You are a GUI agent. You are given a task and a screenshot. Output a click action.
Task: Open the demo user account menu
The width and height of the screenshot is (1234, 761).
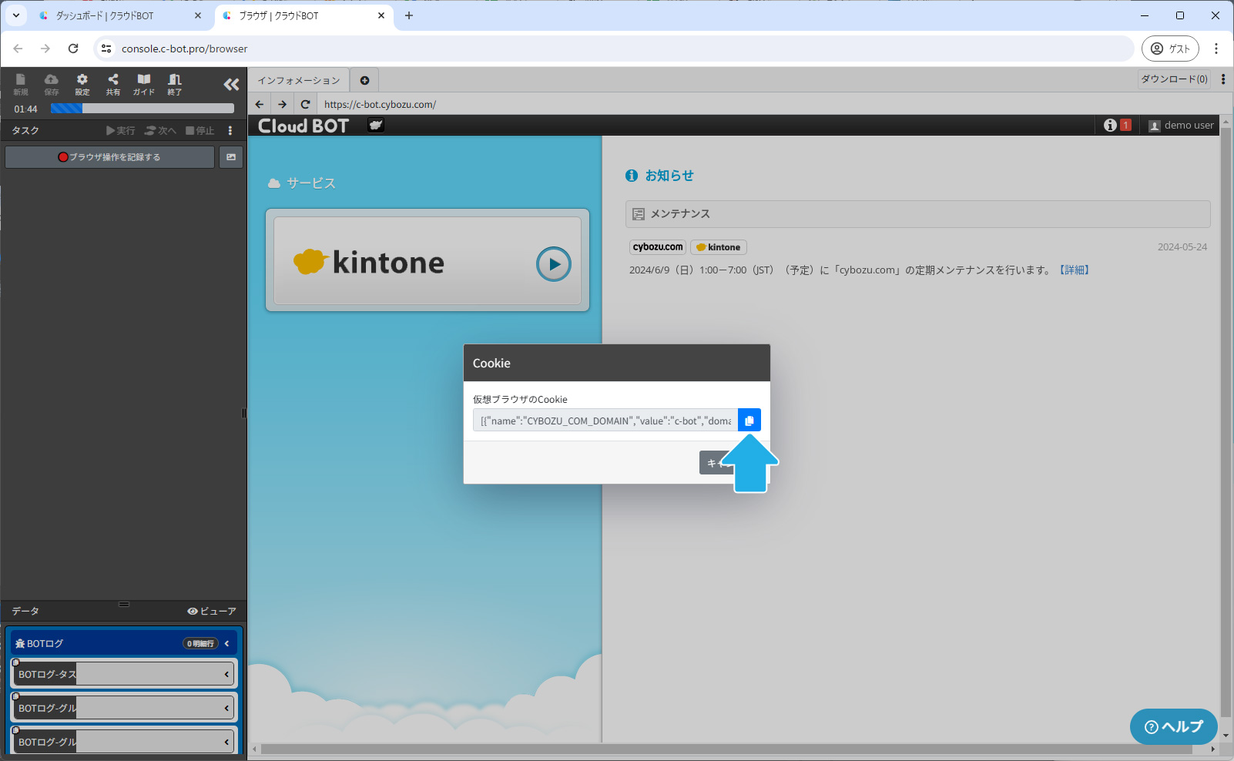coord(1182,125)
